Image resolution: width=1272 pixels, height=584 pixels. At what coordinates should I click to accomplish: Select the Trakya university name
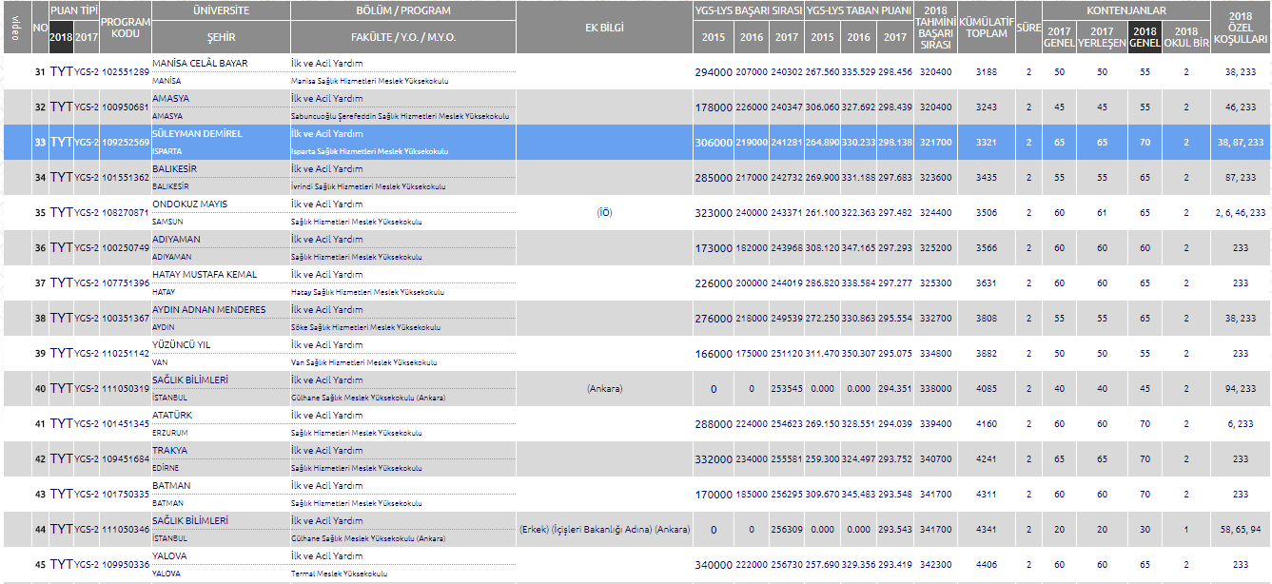pyautogui.click(x=170, y=451)
